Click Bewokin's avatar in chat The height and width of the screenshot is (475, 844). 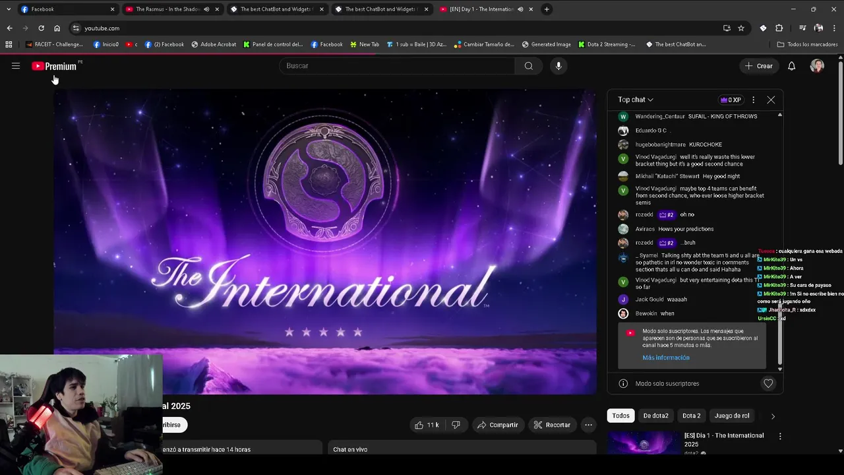[x=623, y=313]
